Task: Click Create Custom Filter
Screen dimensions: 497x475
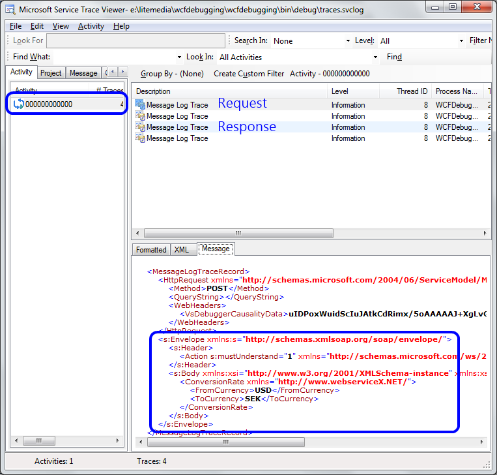Action: click(x=249, y=74)
